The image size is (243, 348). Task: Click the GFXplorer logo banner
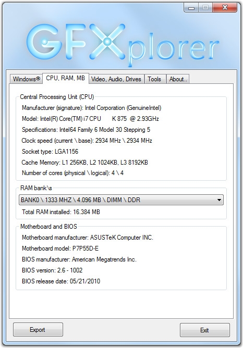pyautogui.click(x=123, y=45)
